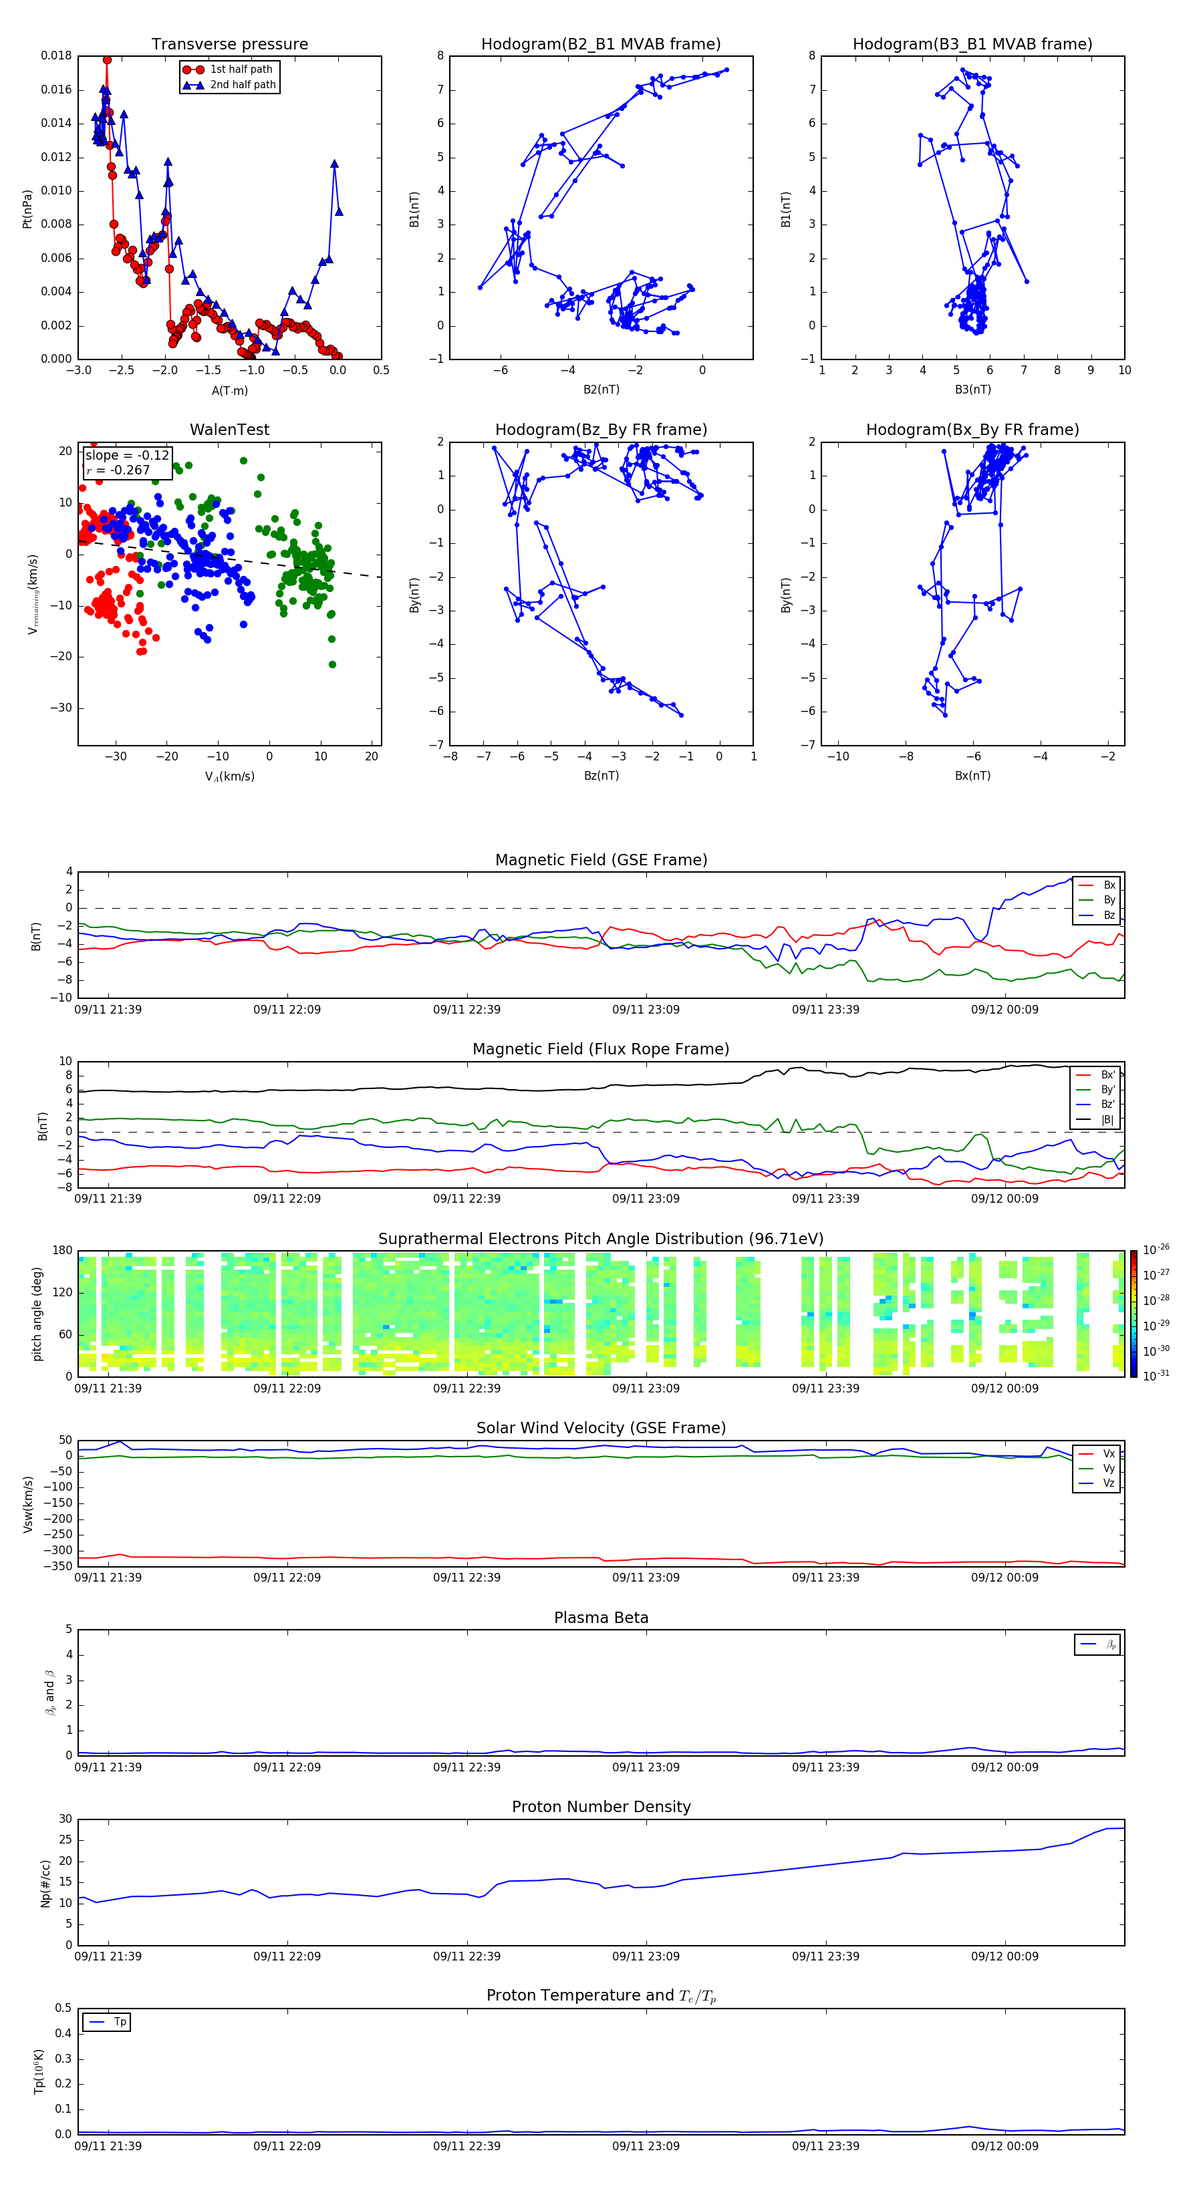This screenshot has height=2205, width=1203.
Task: Click the "Bx(nT)" x-axis label
Action: point(972,776)
